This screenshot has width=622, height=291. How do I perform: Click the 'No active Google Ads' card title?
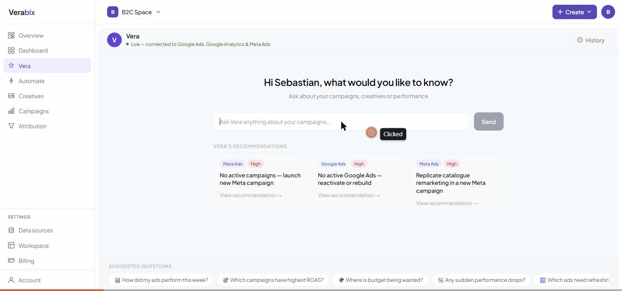click(350, 179)
